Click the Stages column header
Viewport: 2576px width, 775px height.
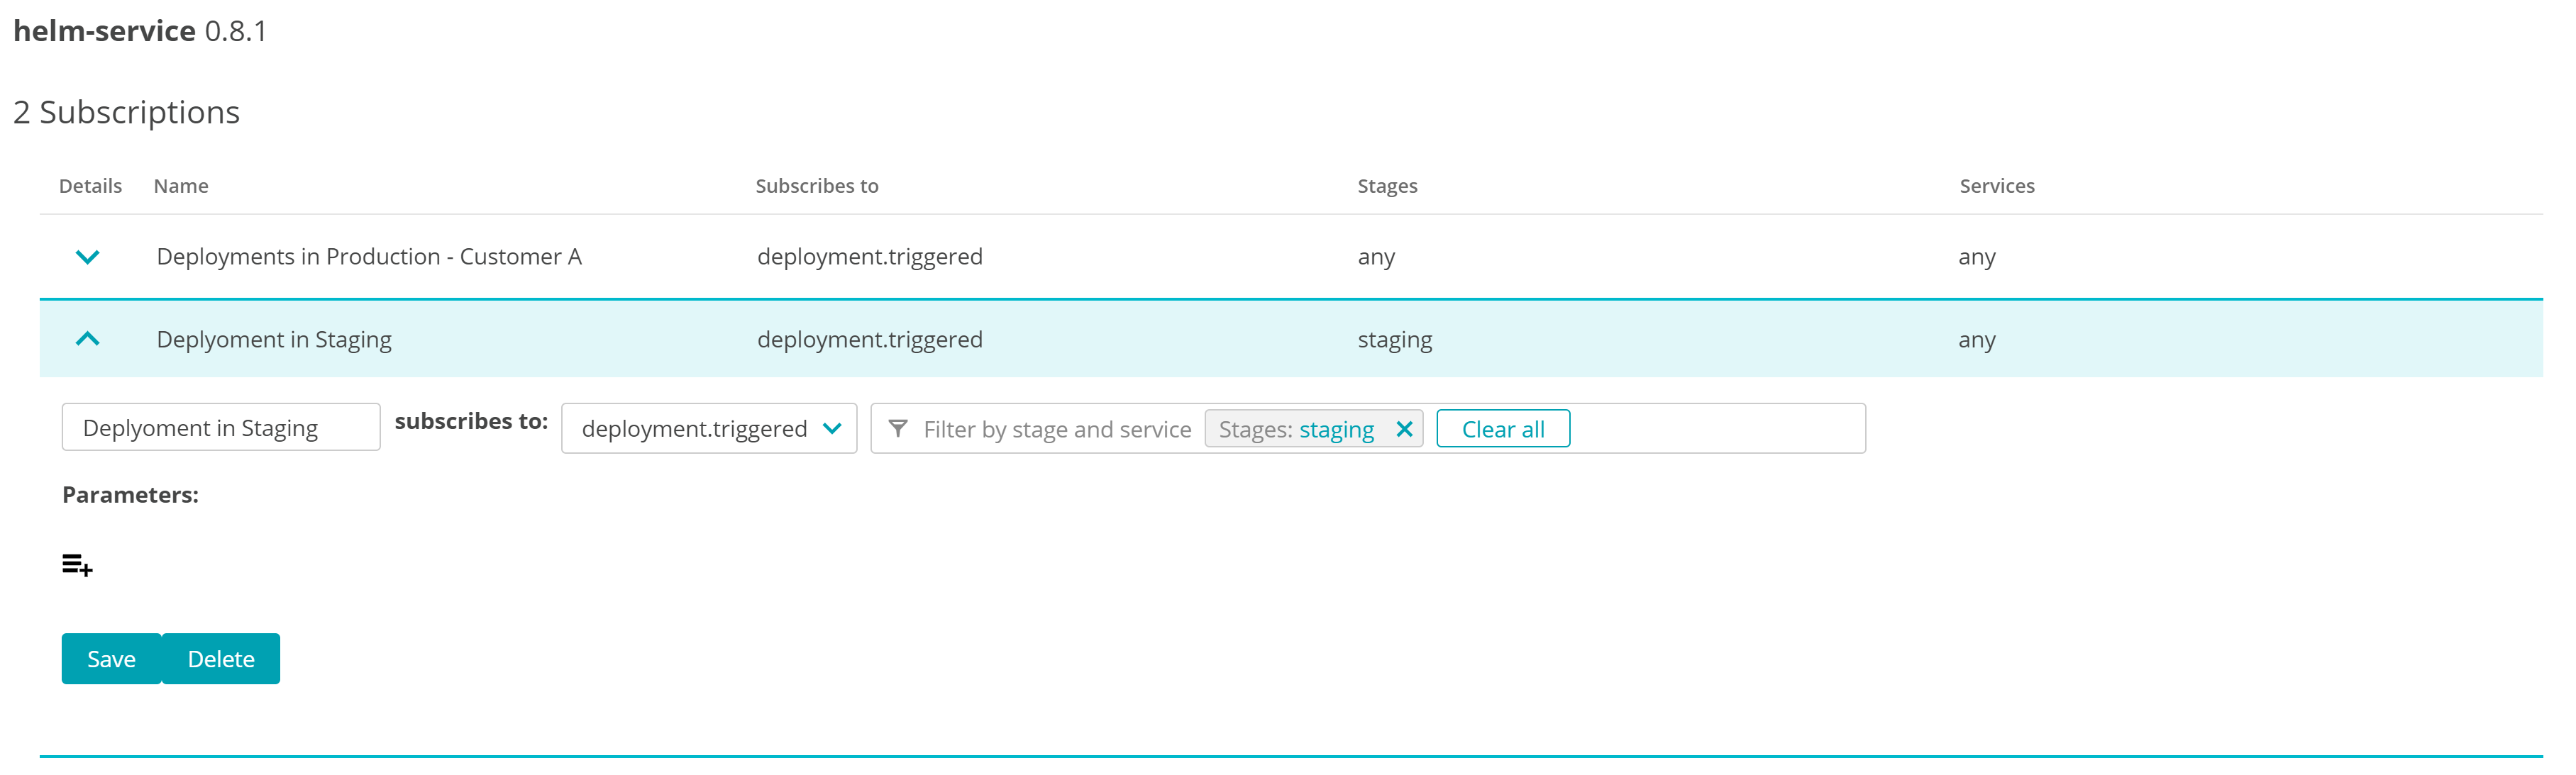click(x=1387, y=185)
